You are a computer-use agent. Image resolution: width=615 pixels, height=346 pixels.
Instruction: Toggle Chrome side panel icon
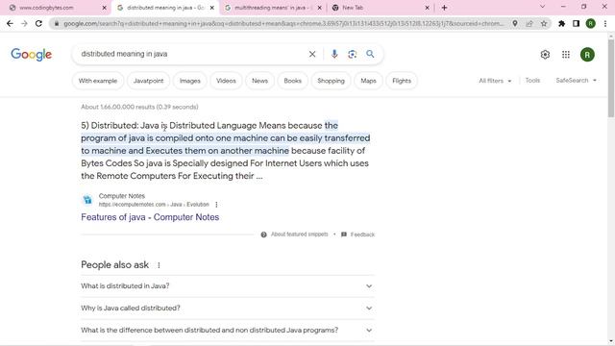point(576,23)
